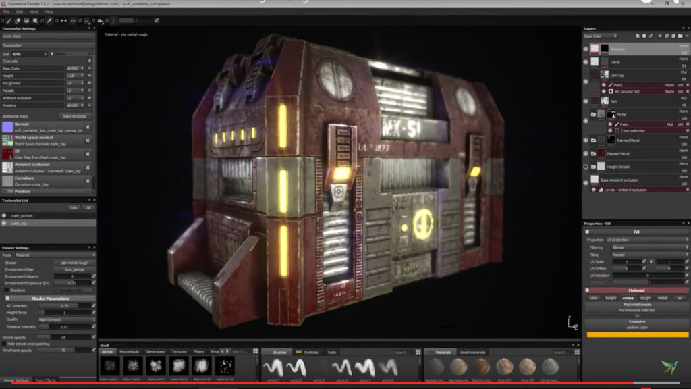Remove the ID additional map
Viewport: 691px width, 389px height.
click(x=88, y=154)
